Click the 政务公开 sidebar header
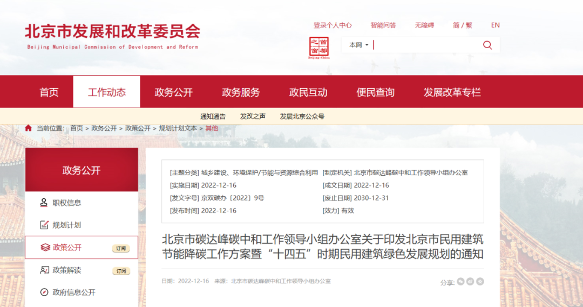The image size is (583, 307). point(82,170)
